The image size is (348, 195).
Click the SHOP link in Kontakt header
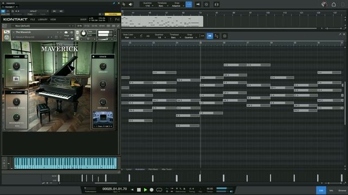coord(83,19)
